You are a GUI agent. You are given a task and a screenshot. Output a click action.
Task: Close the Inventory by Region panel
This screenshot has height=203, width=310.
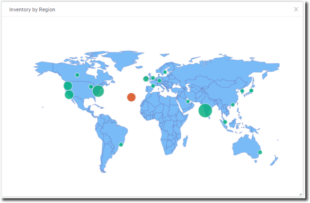click(x=296, y=9)
